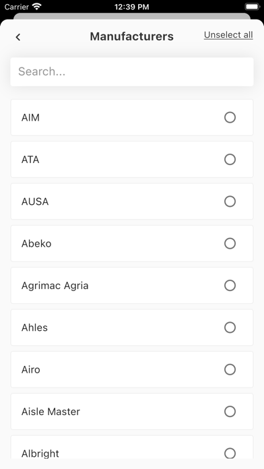Viewport: 264px width, 469px height.
Task: Select the Ahles radio button
Action: 230,327
